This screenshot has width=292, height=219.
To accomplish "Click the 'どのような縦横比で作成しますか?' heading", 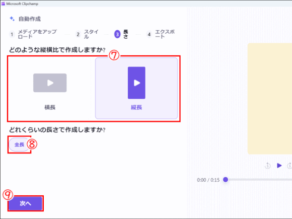I will (57, 50).
